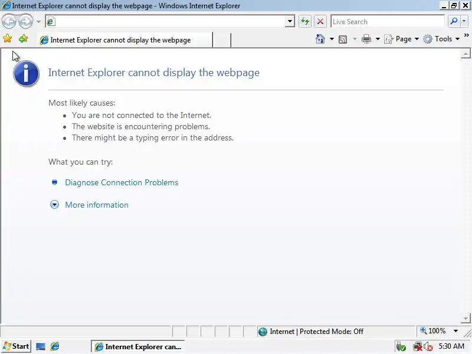Launch Internet Explorer from quick launch
The image size is (472, 354).
[55, 346]
